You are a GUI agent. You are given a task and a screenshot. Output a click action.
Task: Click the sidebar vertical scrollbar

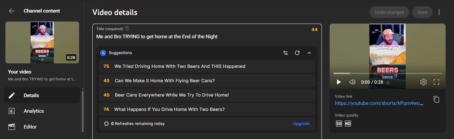(83, 111)
